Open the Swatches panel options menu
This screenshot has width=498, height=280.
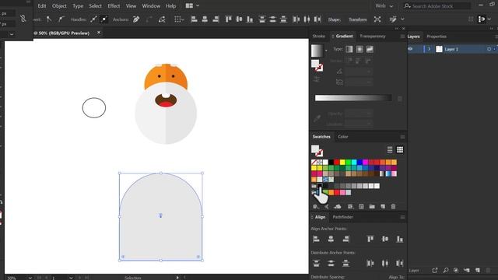point(402,137)
